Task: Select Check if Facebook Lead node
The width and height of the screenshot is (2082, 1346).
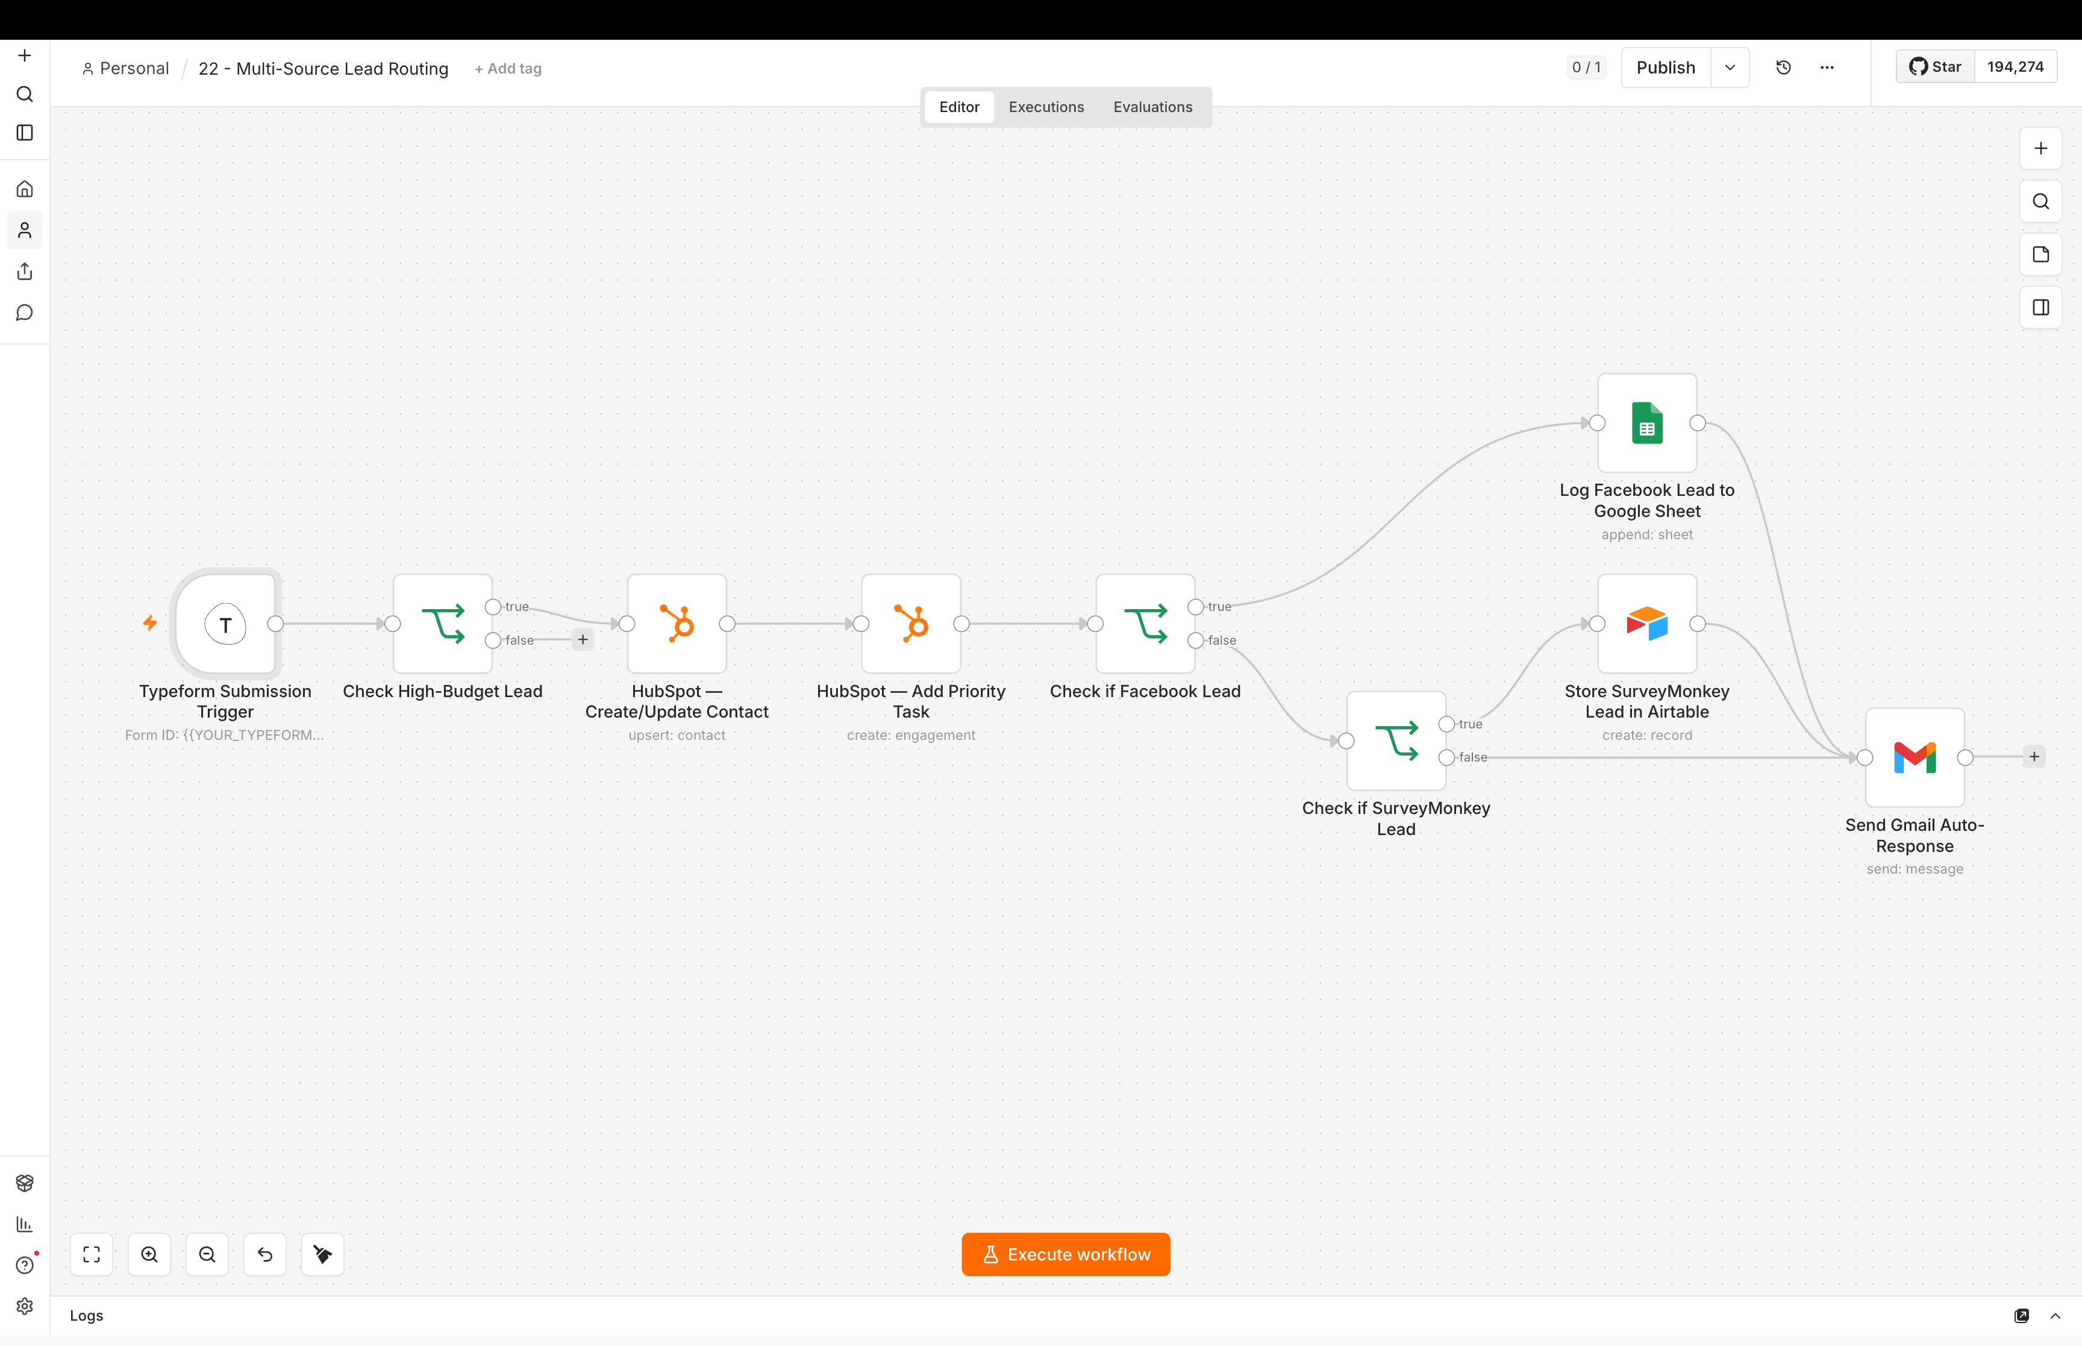Action: tap(1145, 624)
